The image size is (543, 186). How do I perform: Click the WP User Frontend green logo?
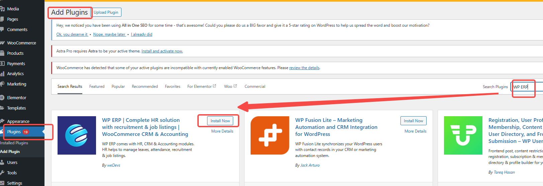click(463, 135)
